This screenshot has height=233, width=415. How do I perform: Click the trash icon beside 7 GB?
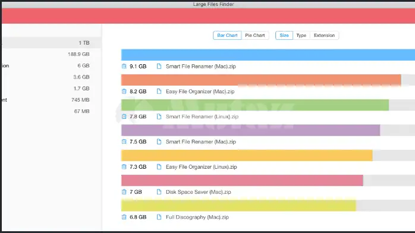pos(124,192)
